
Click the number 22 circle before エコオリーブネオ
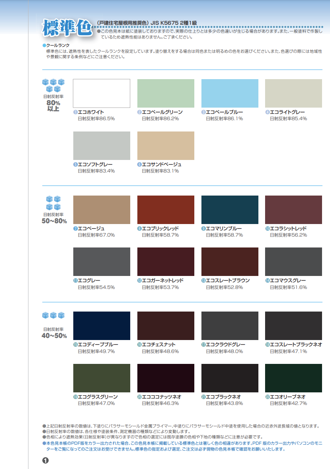[x=268, y=397]
